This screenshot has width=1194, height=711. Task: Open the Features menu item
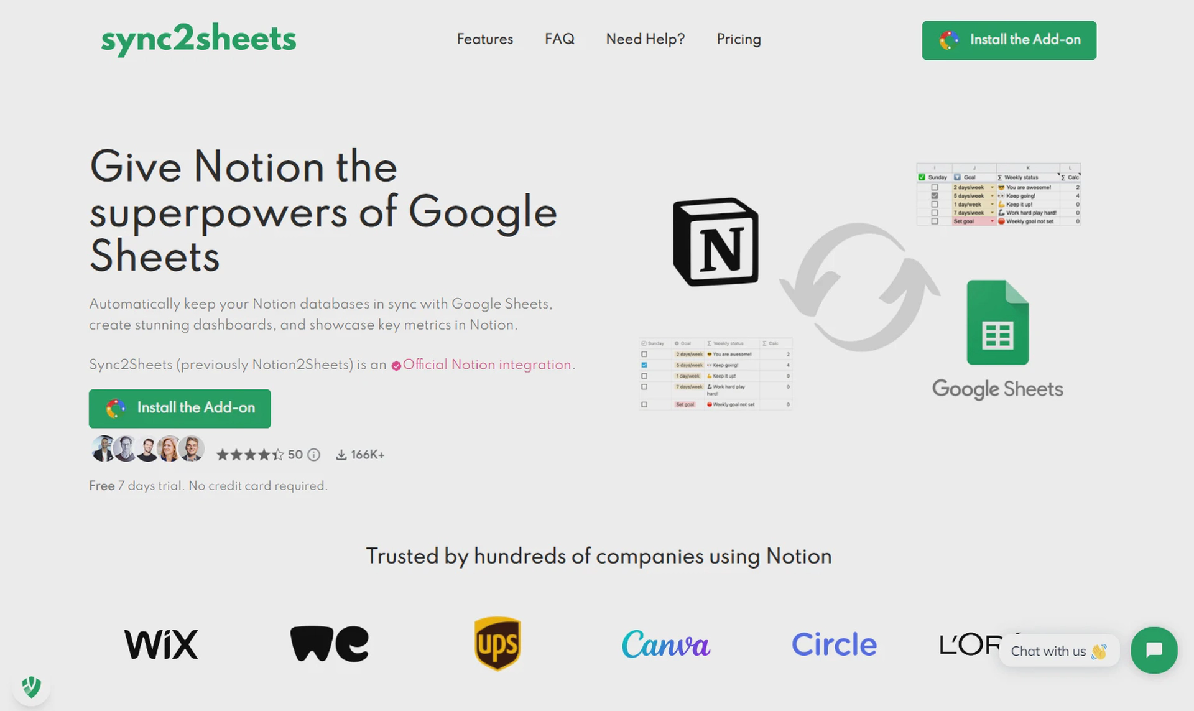click(x=485, y=39)
